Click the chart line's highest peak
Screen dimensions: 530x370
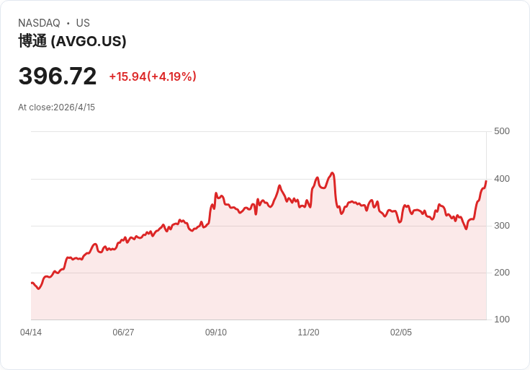point(332,173)
